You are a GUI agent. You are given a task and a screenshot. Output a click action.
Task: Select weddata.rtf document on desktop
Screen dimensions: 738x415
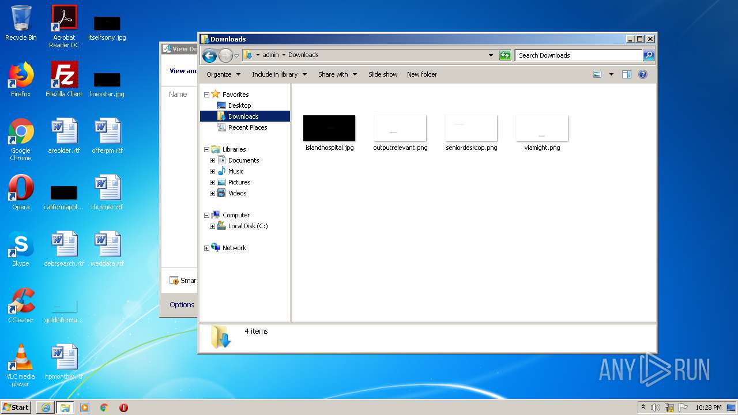click(x=107, y=249)
